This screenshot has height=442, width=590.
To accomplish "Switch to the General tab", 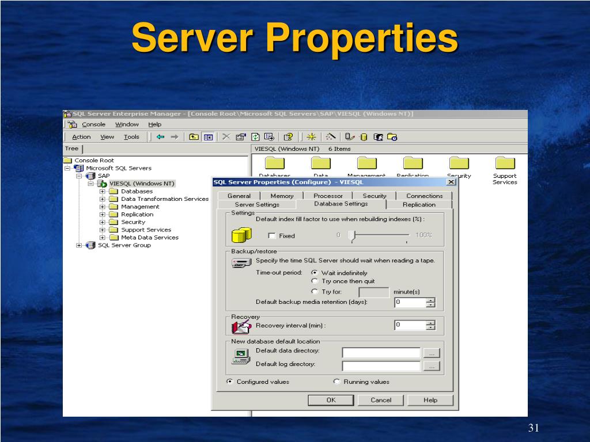I will pos(239,196).
